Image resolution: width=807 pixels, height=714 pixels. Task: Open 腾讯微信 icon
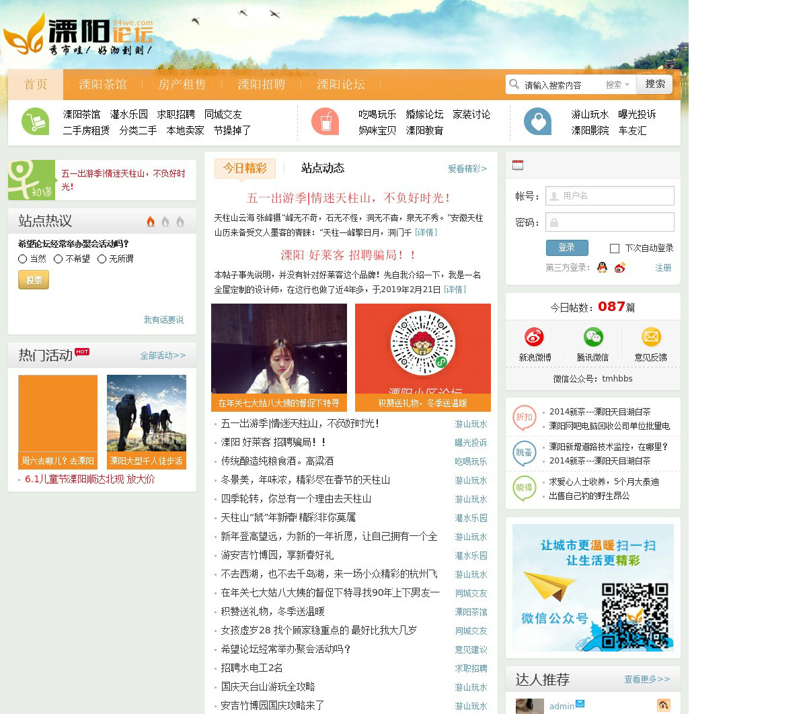[x=593, y=337]
